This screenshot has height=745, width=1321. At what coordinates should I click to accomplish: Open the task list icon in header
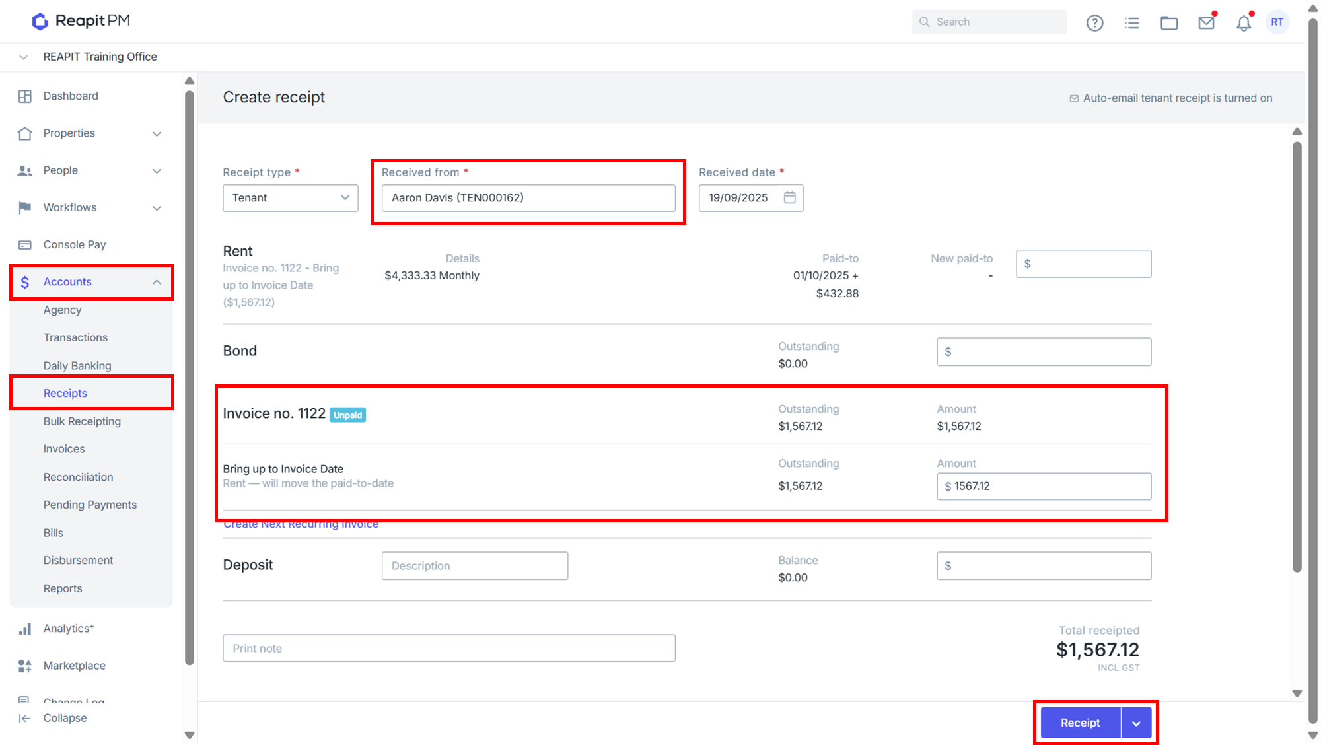click(1132, 23)
